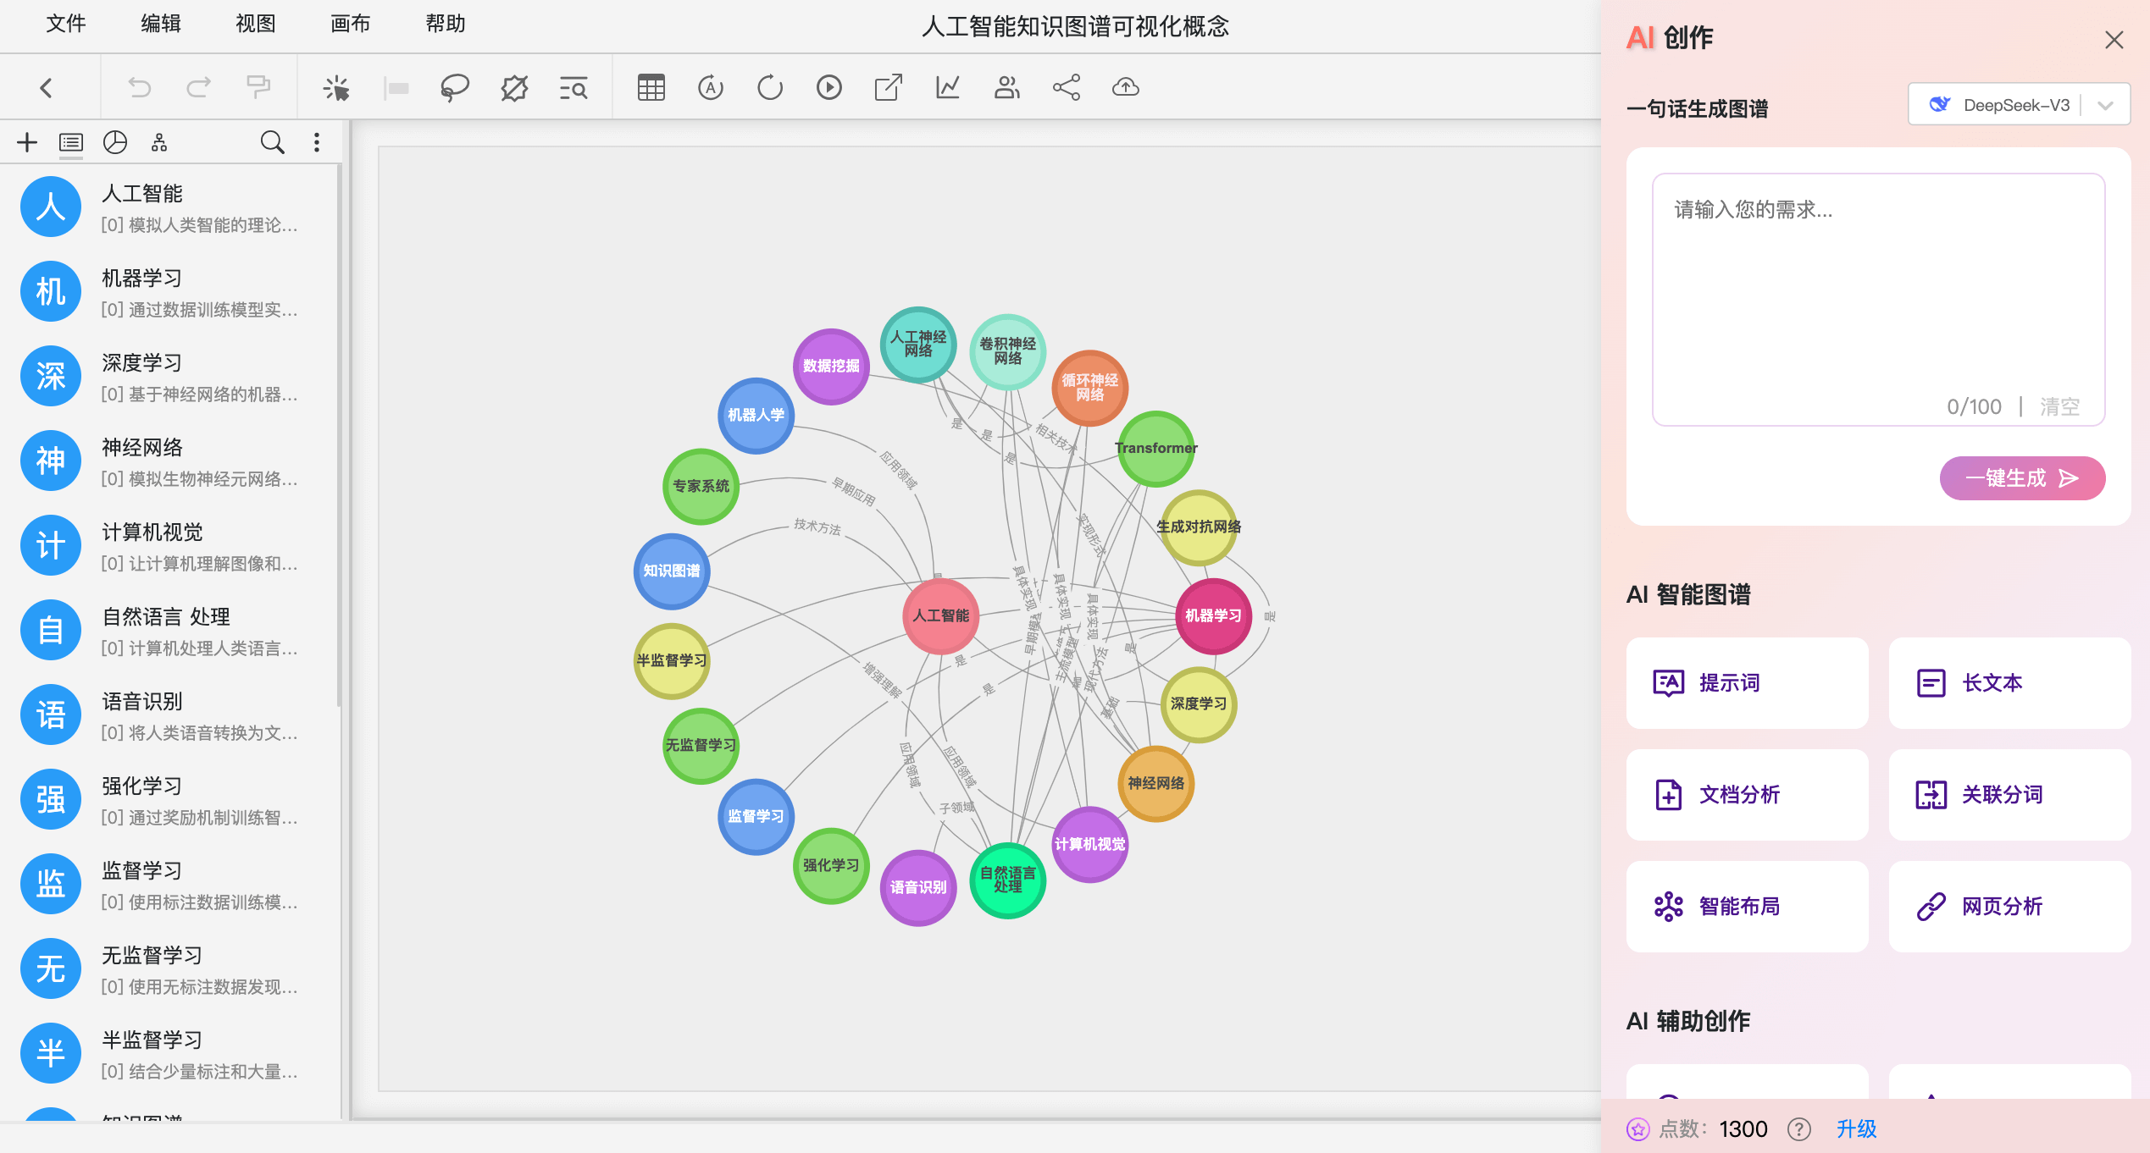Open the 智能布局 card
This screenshot has height=1153, width=2150.
pos(1747,906)
